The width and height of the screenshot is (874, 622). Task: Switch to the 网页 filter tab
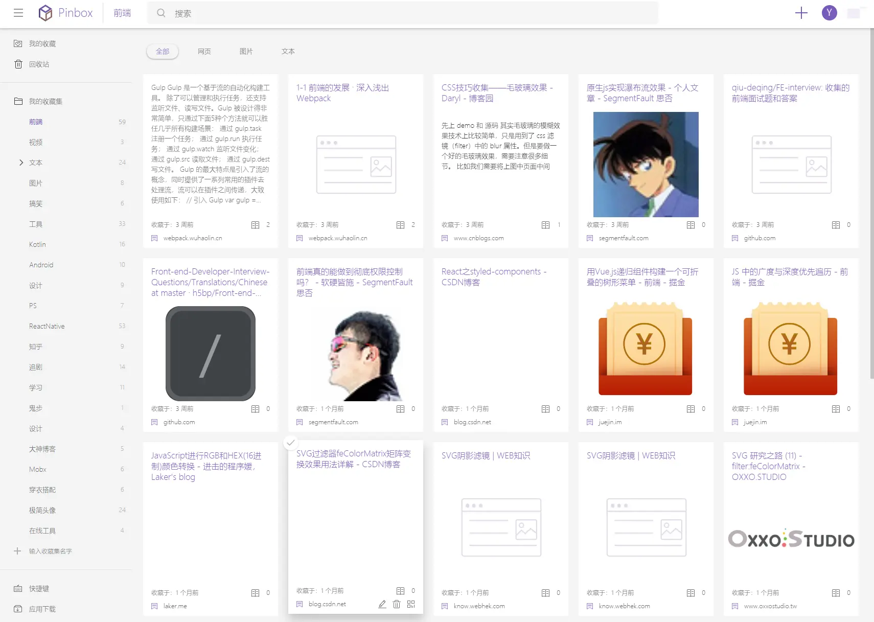(x=204, y=51)
